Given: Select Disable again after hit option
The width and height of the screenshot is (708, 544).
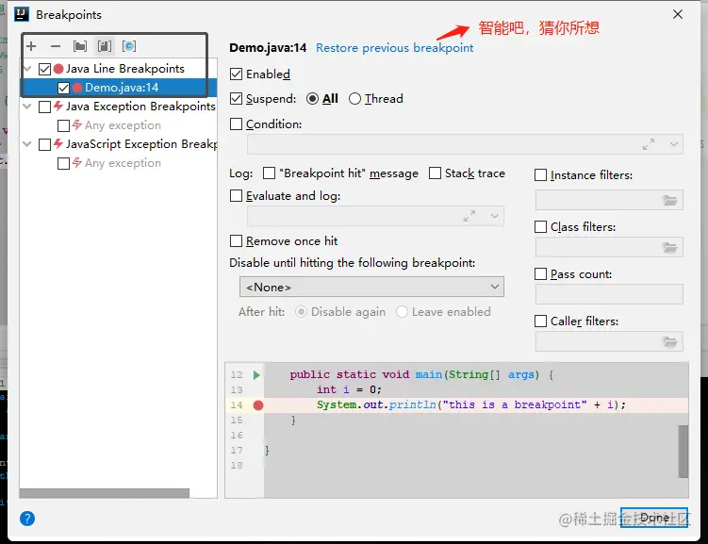Looking at the screenshot, I should (301, 312).
